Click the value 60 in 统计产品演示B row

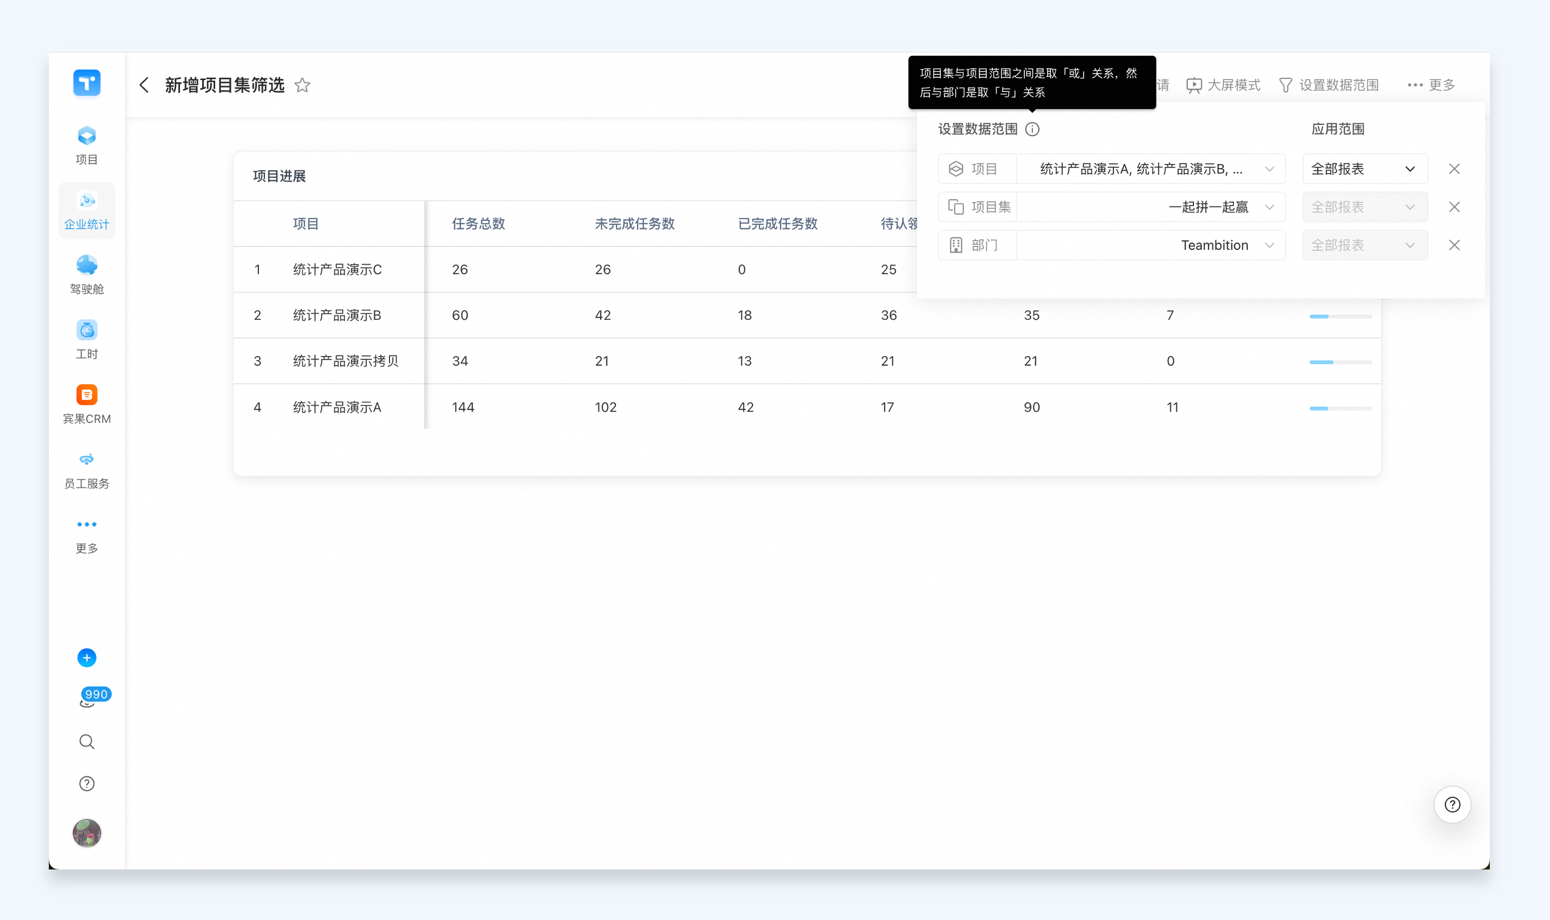coord(460,315)
